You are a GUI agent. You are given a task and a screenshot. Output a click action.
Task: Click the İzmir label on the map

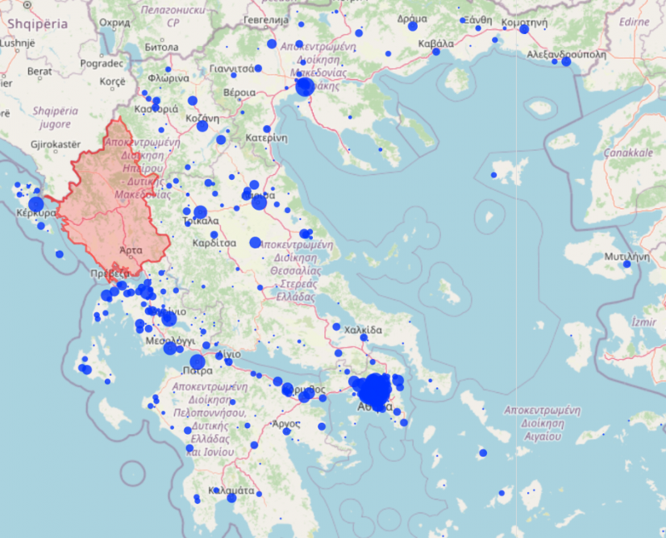click(644, 321)
